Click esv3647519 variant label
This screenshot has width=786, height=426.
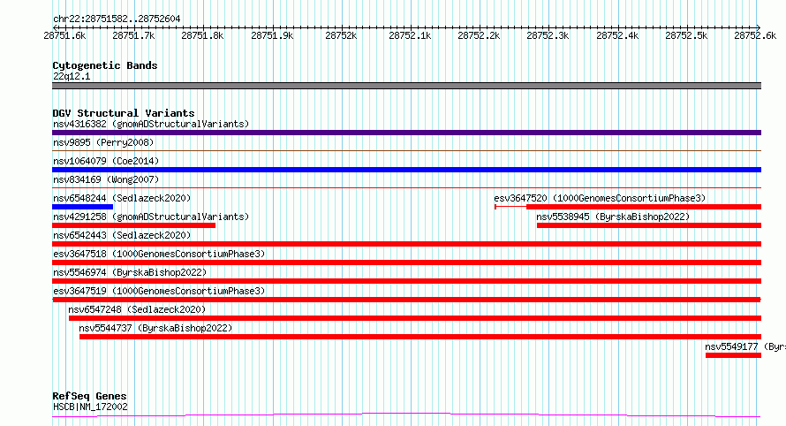159,291
